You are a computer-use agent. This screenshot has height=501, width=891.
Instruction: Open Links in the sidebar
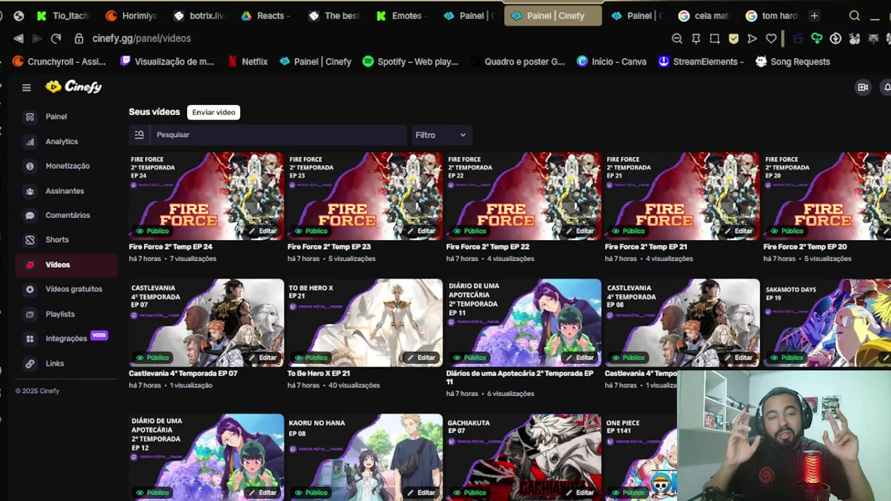[x=55, y=363]
